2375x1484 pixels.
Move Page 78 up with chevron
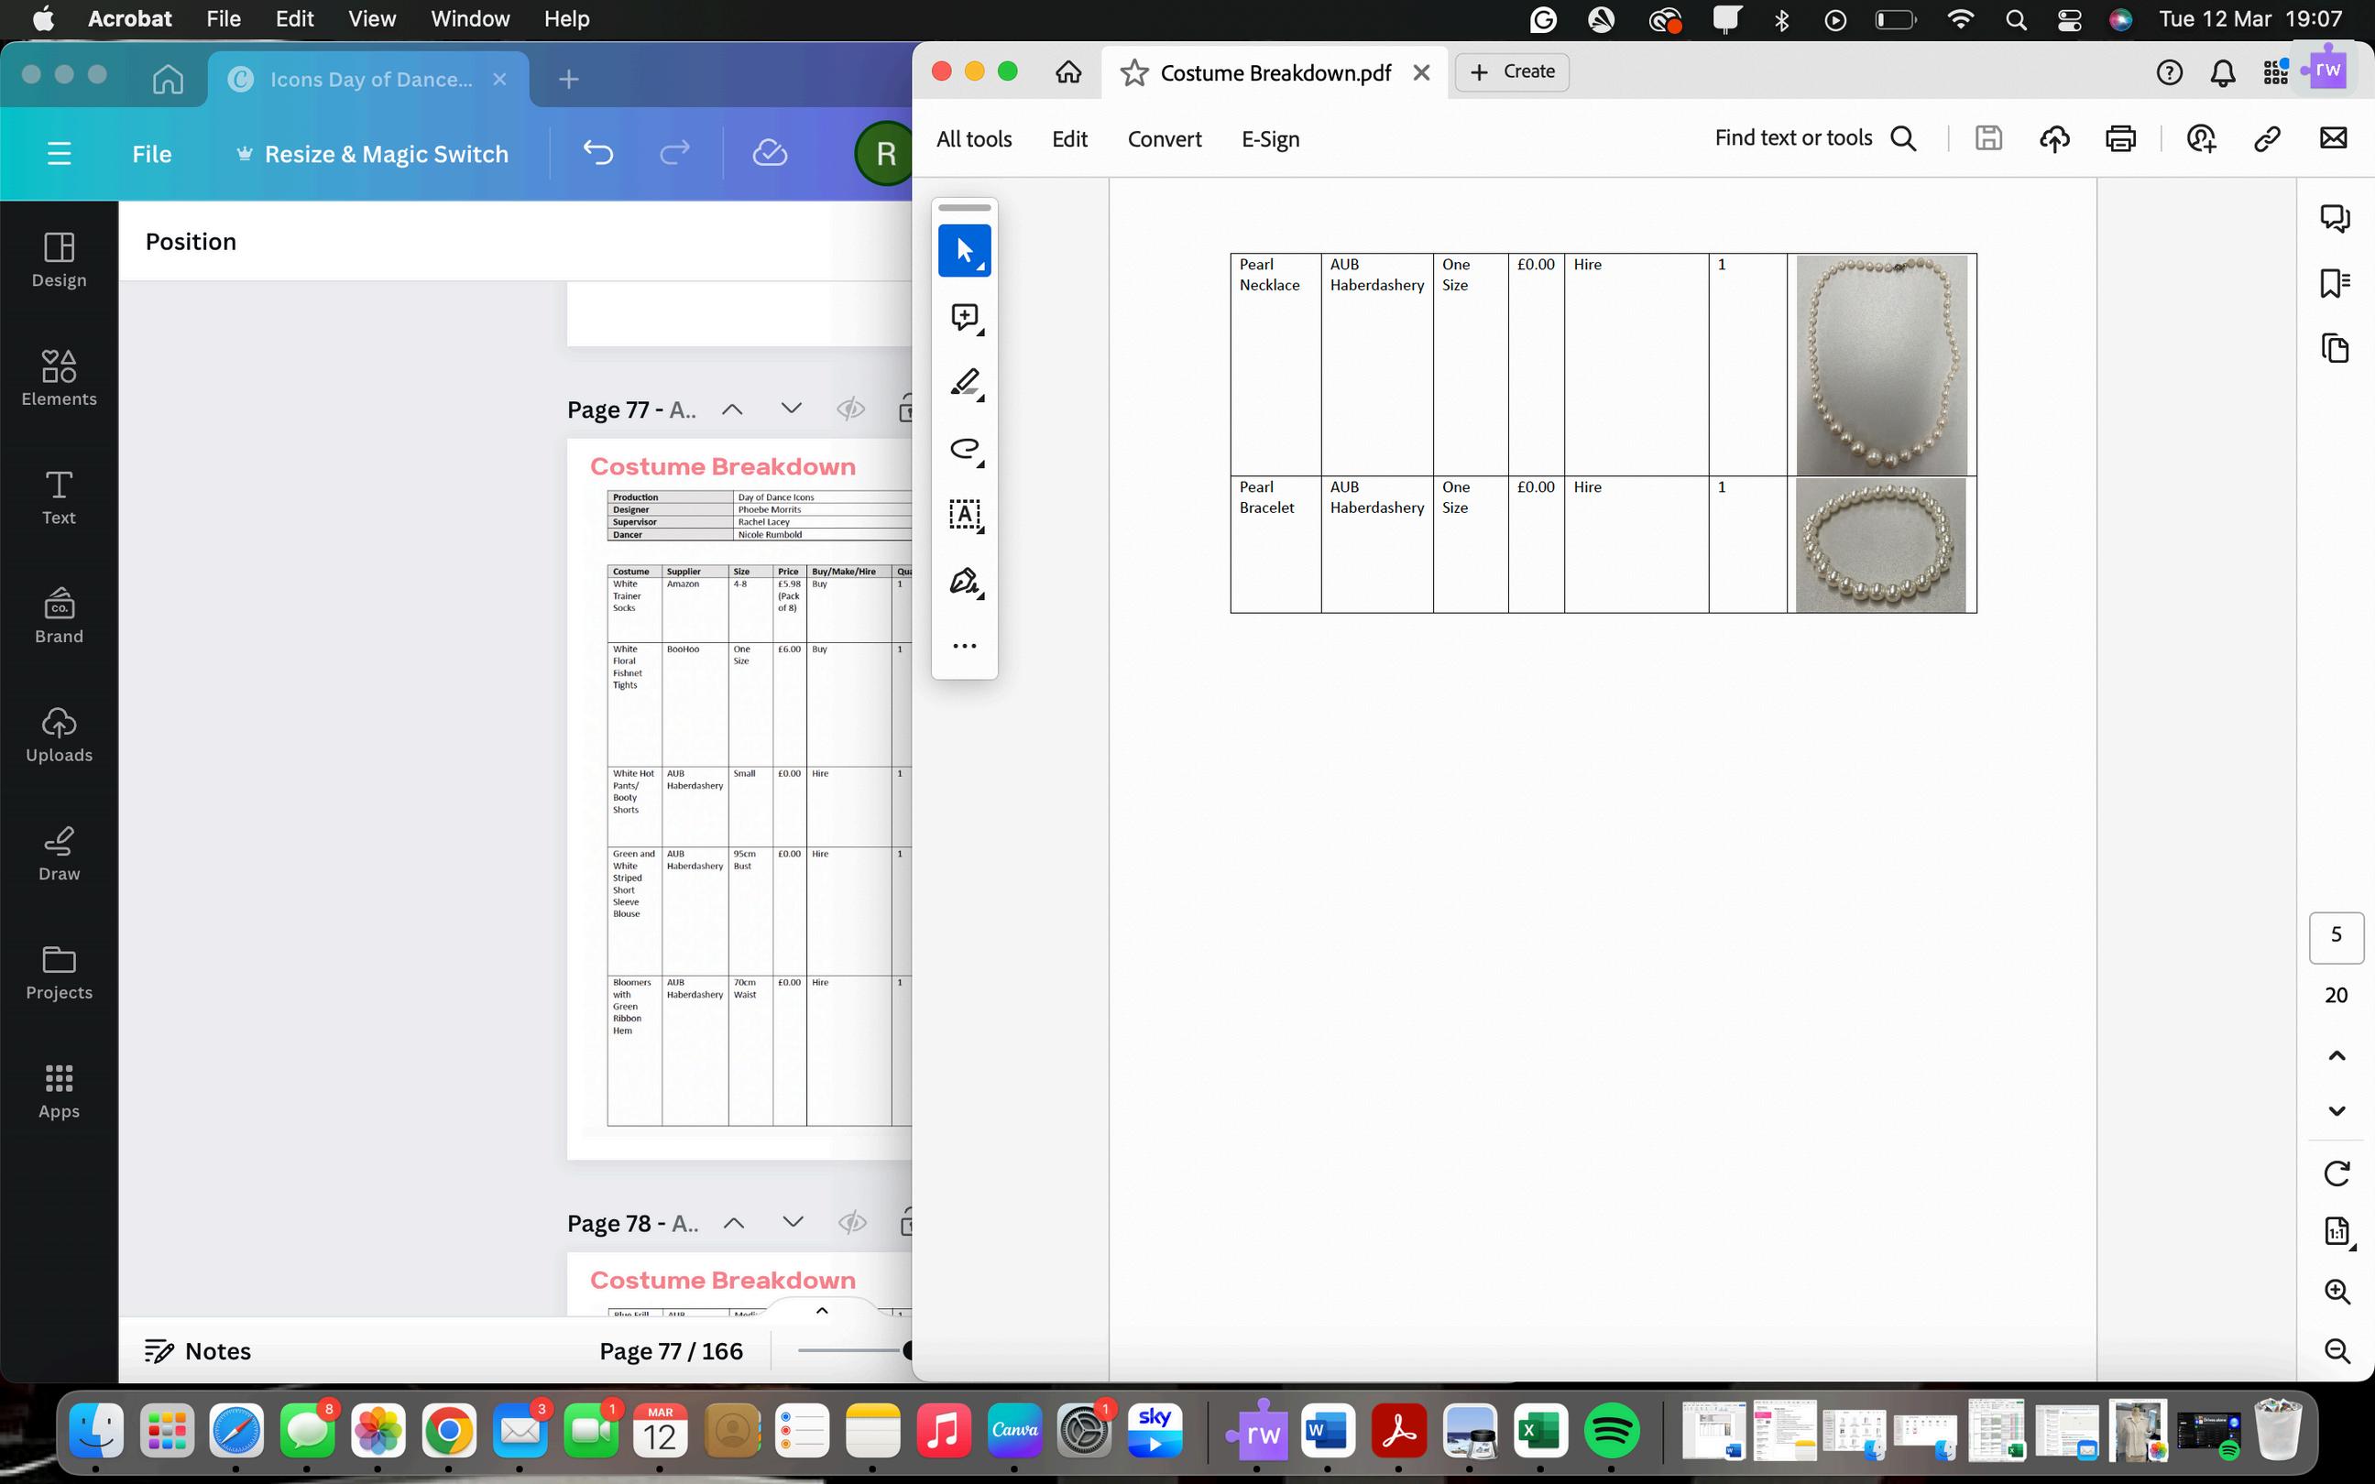pyautogui.click(x=733, y=1223)
